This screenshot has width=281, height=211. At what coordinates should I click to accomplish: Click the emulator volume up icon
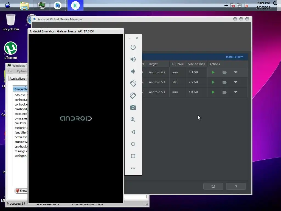(x=133, y=59)
